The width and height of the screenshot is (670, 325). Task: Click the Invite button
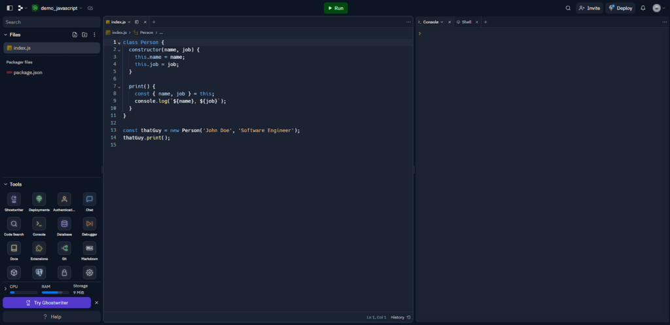pyautogui.click(x=590, y=8)
